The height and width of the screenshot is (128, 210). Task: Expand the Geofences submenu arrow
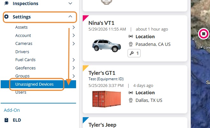click(73, 68)
